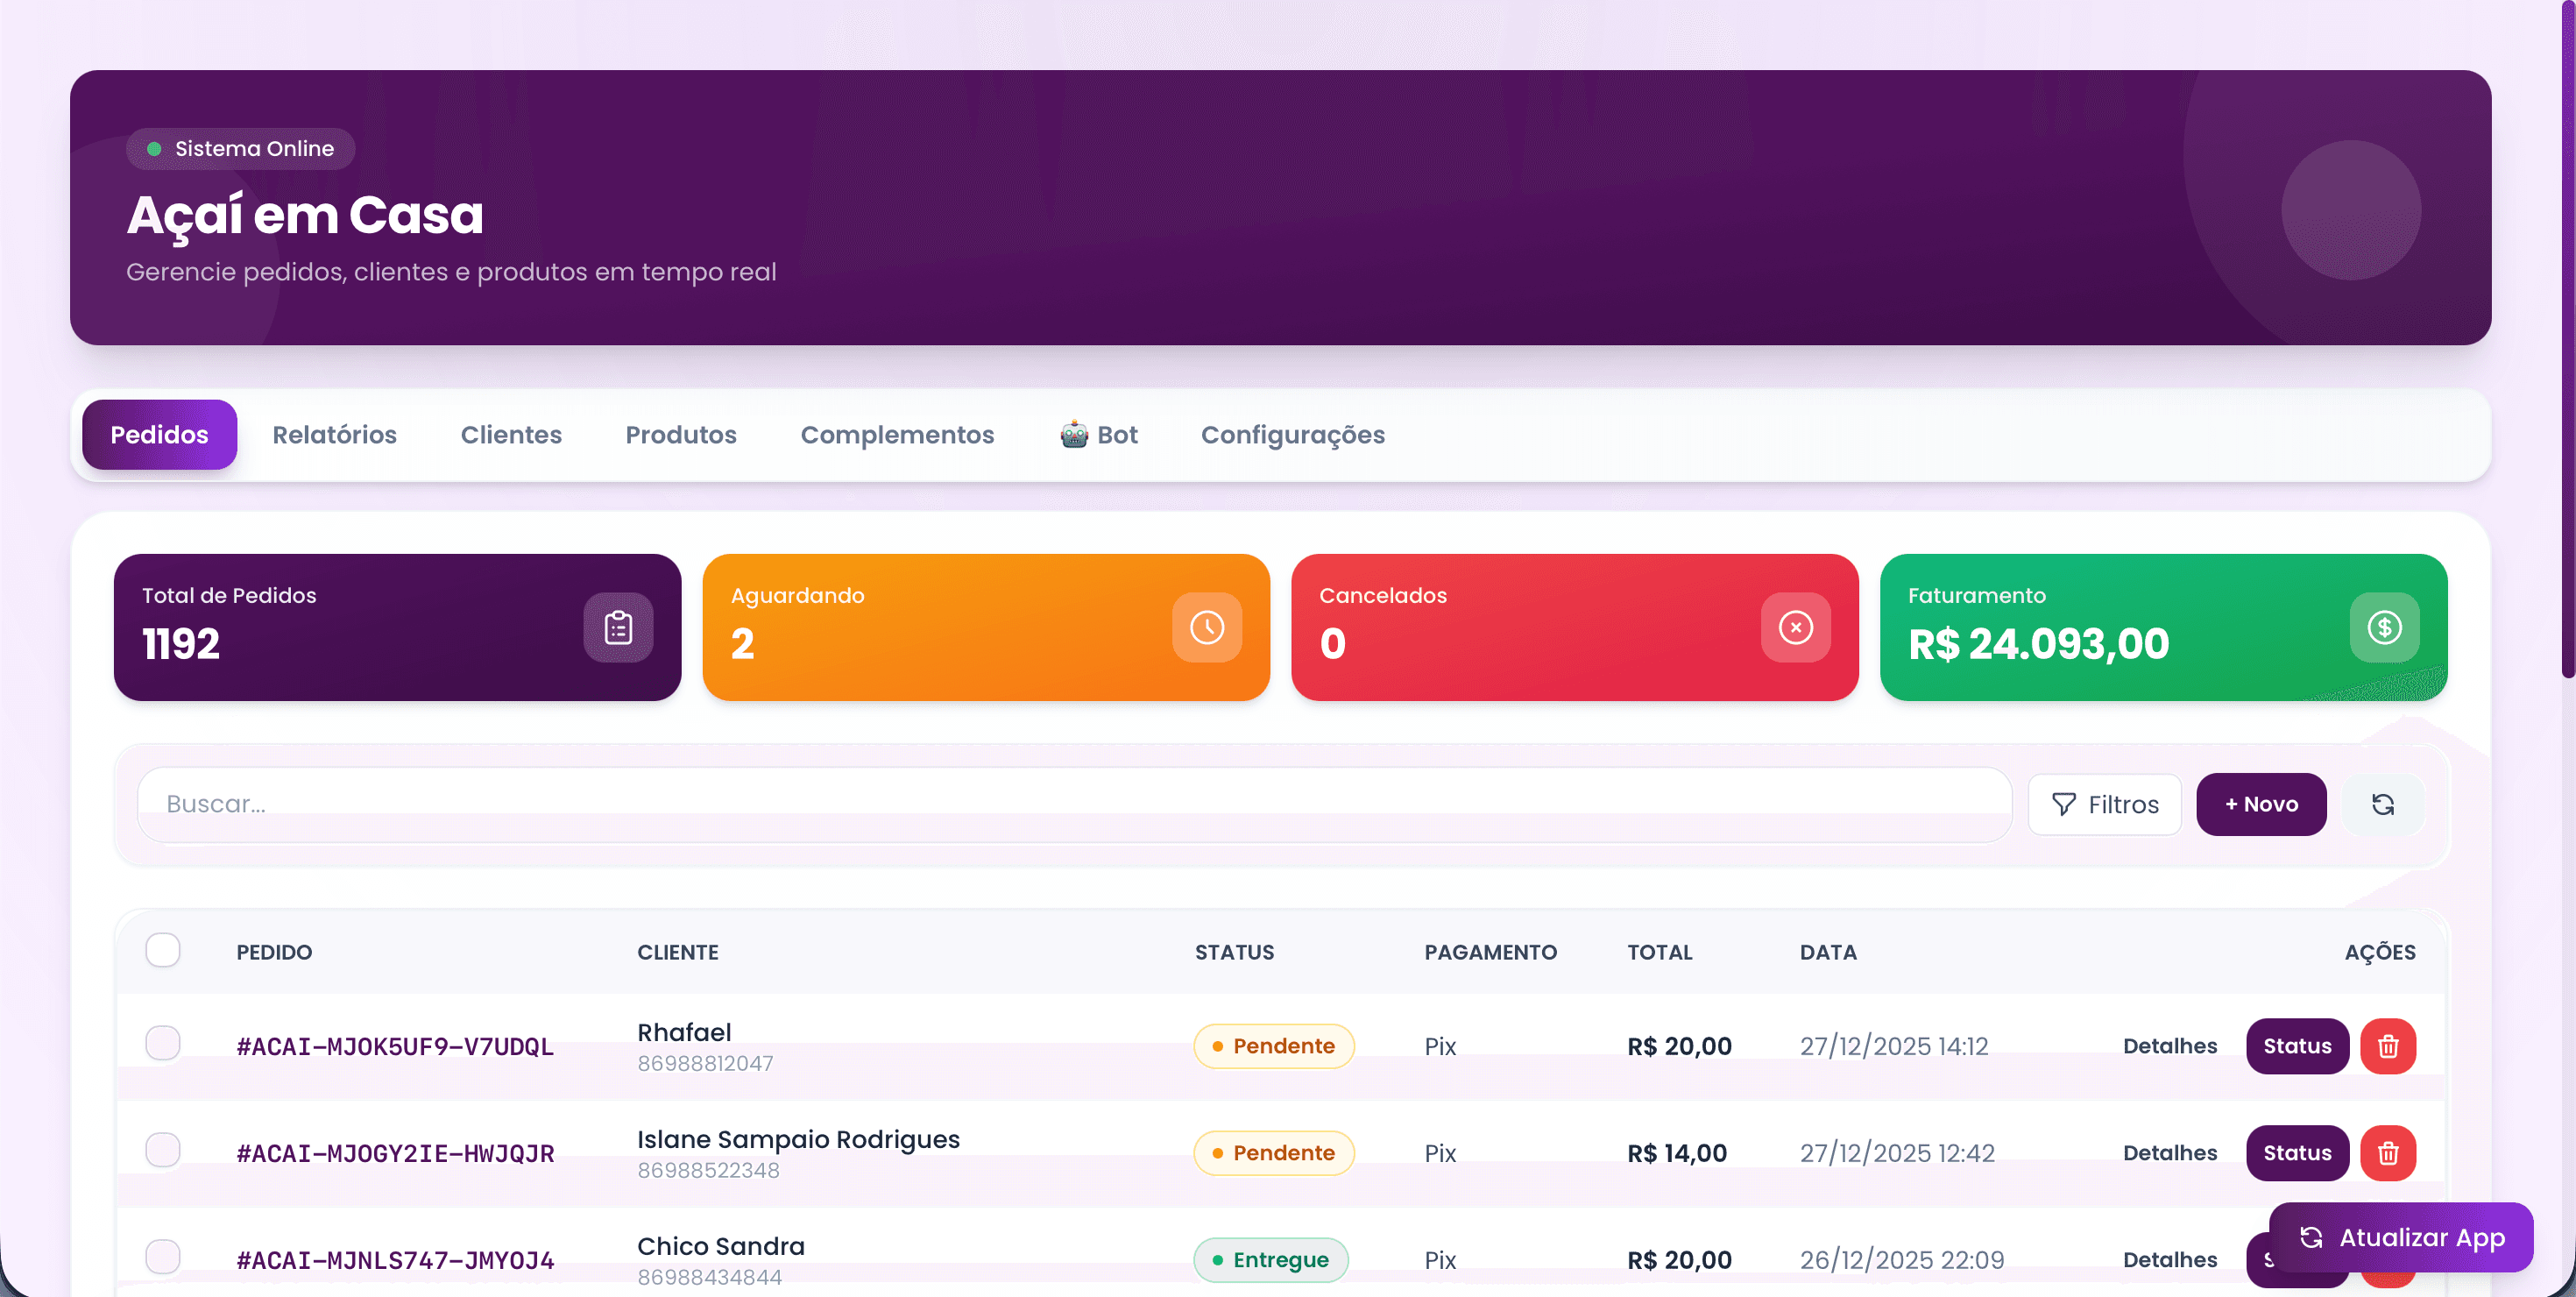Create a new order with + Novo
The height and width of the screenshot is (1297, 2576).
[x=2260, y=804]
